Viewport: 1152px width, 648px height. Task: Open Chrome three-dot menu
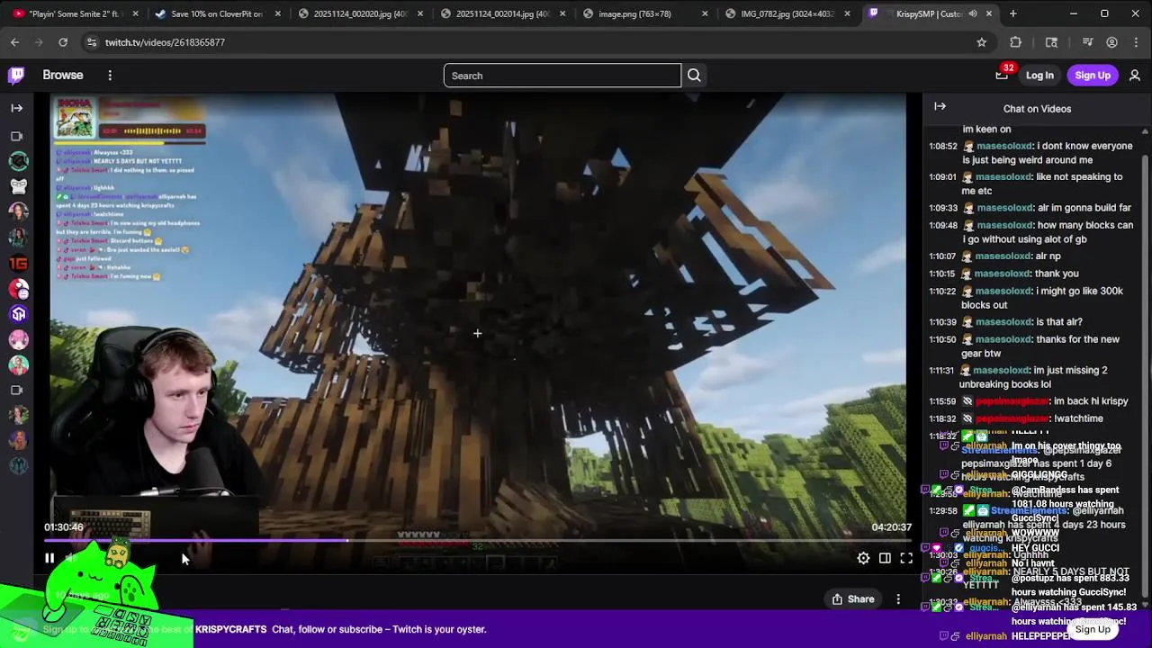(1135, 42)
